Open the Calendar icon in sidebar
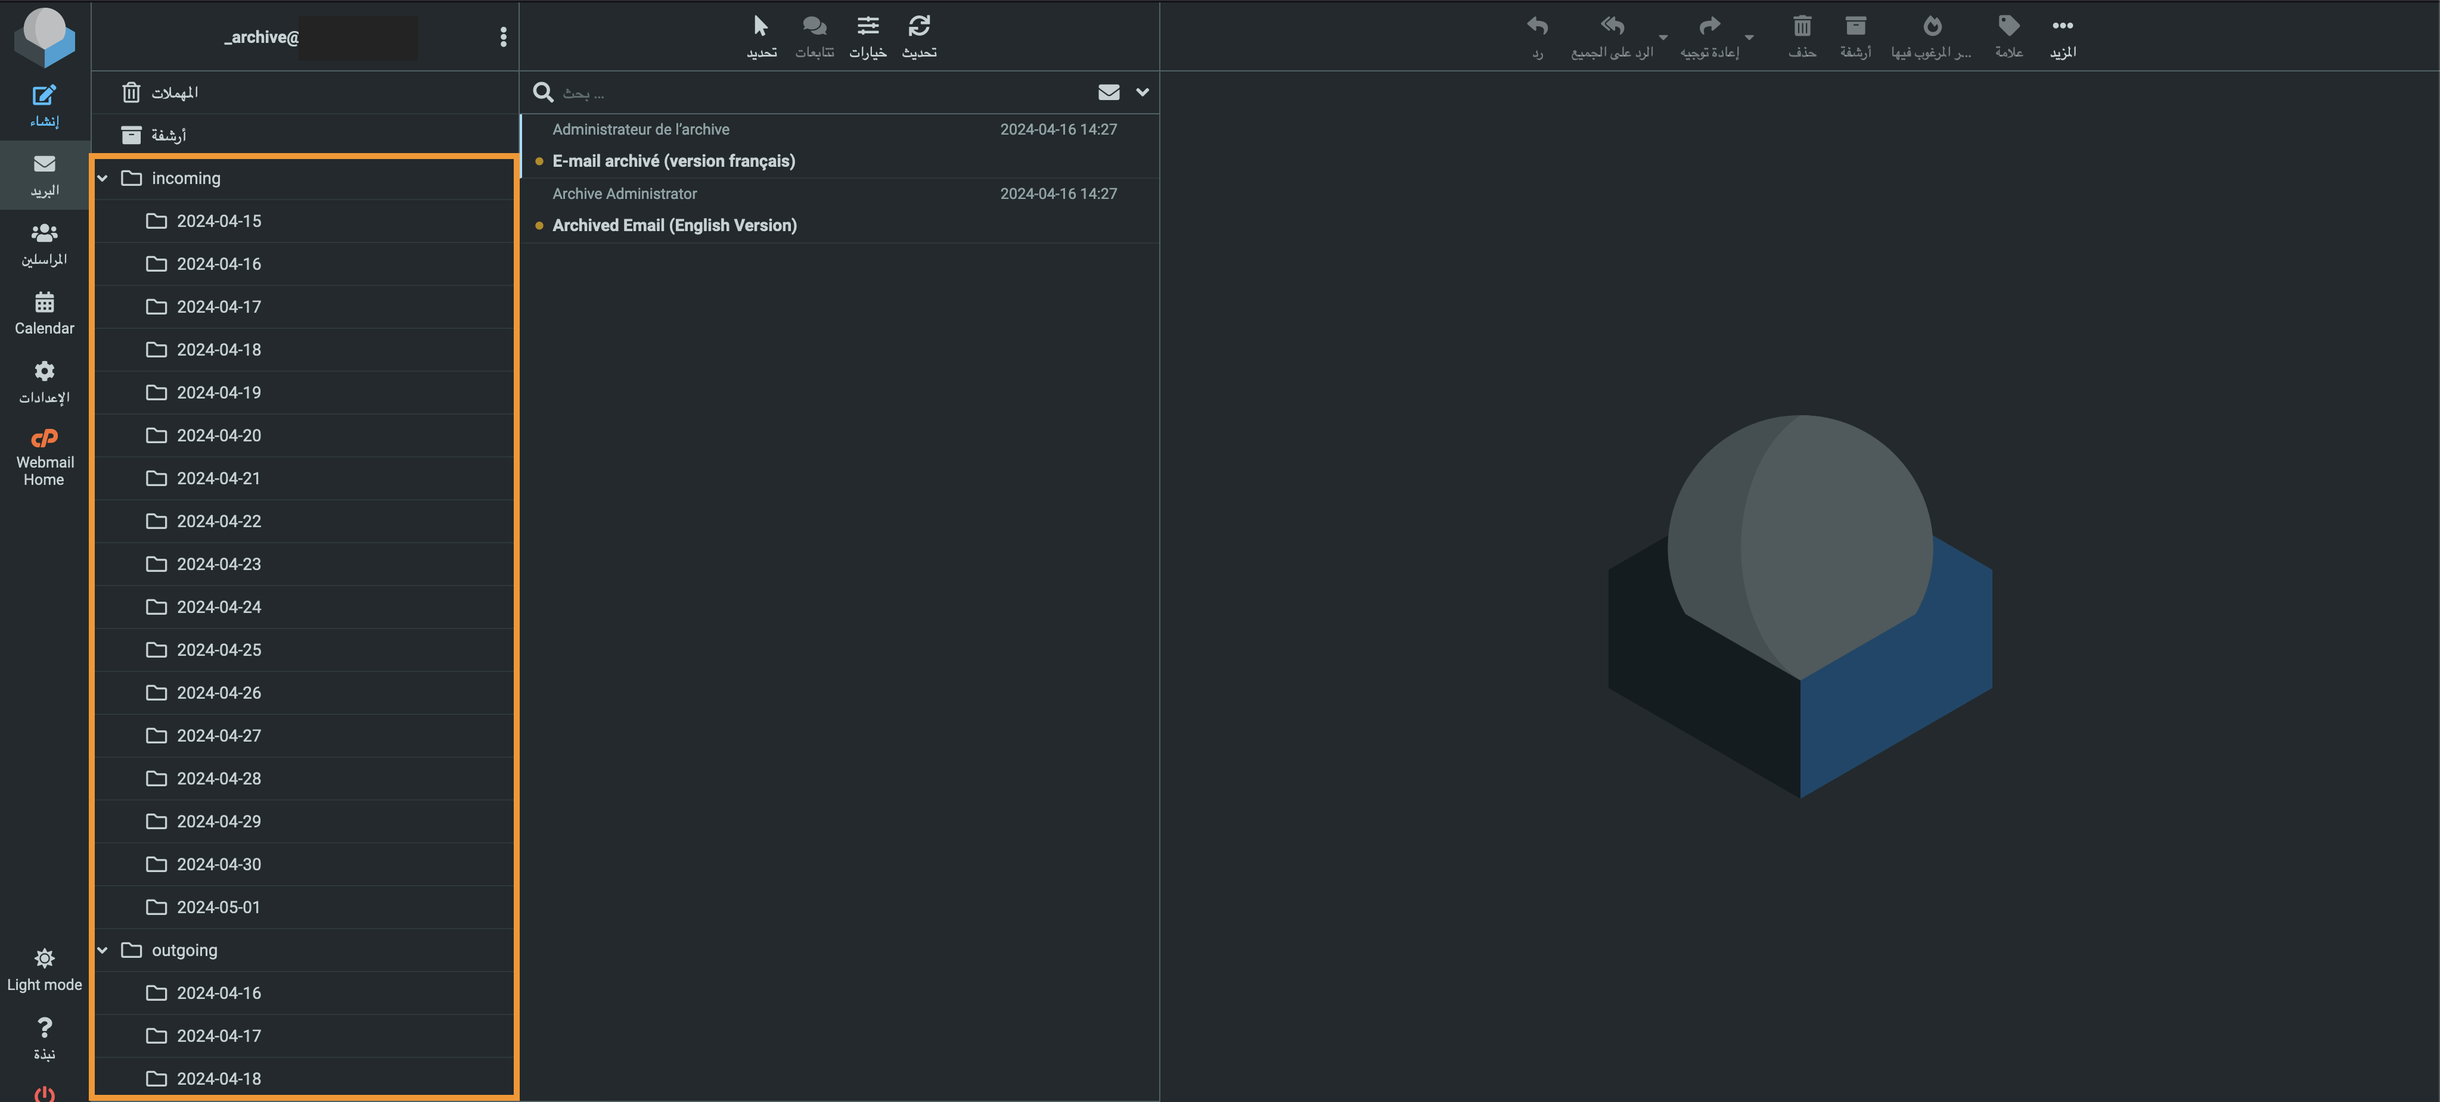This screenshot has height=1102, width=2440. [x=45, y=302]
